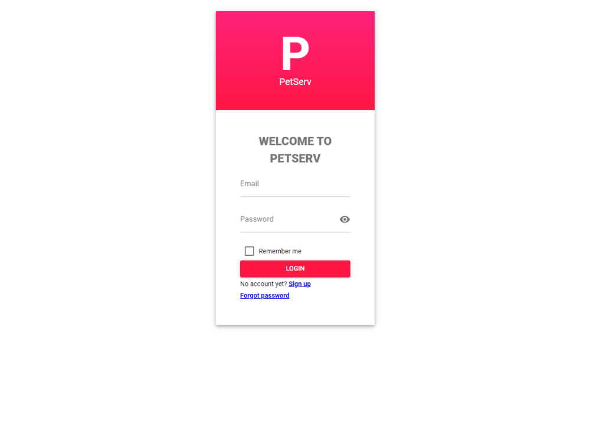Click the pink gradient header banner
Viewport: 590px width, 442px height.
tap(295, 61)
